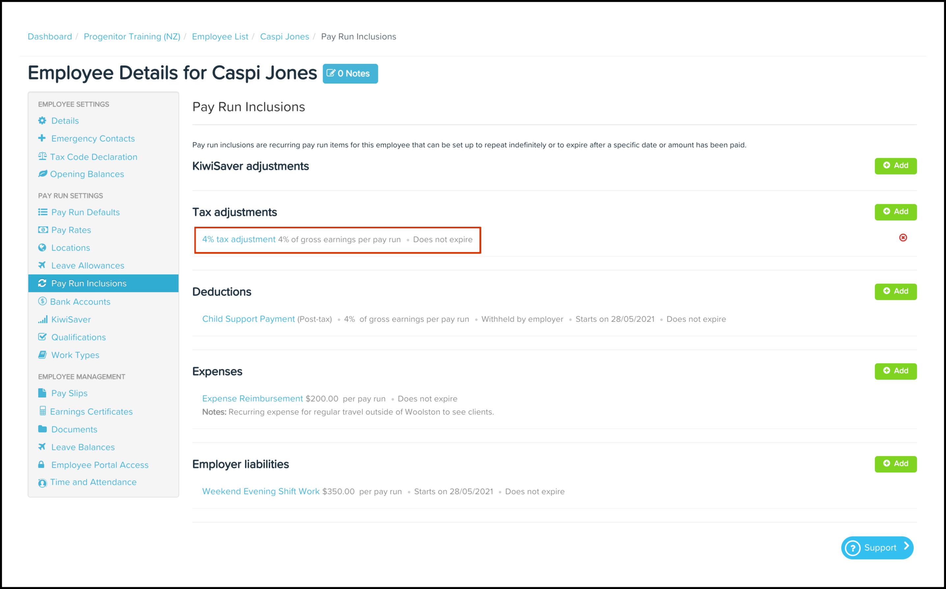Screen dimensions: 946x589
Task: Open Pay Run Defaults in sidebar
Action: [x=85, y=212]
